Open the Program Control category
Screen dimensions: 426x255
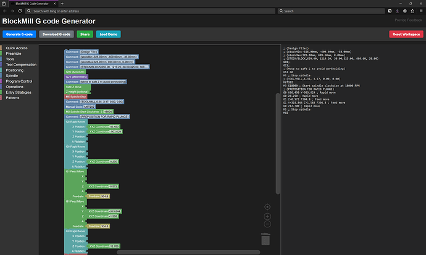coord(19,81)
